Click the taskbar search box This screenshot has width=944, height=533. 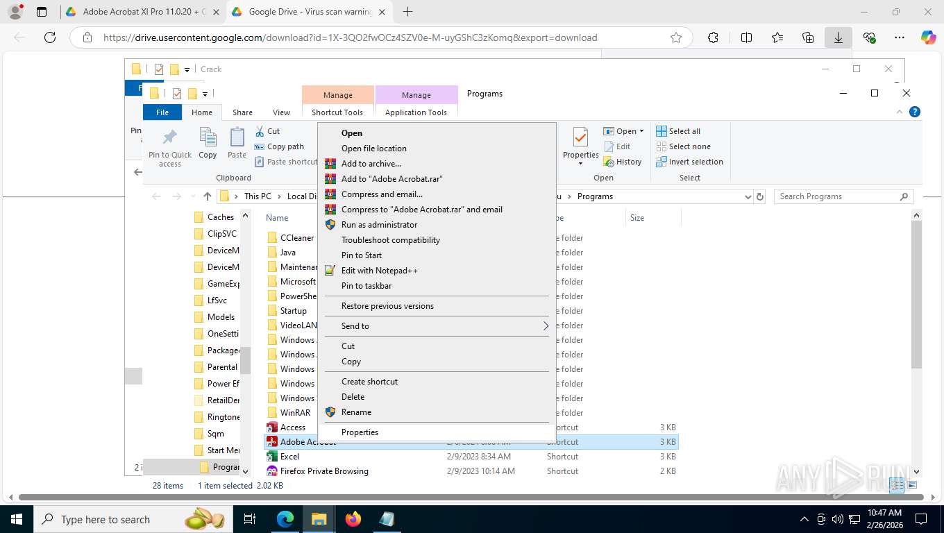pos(132,519)
